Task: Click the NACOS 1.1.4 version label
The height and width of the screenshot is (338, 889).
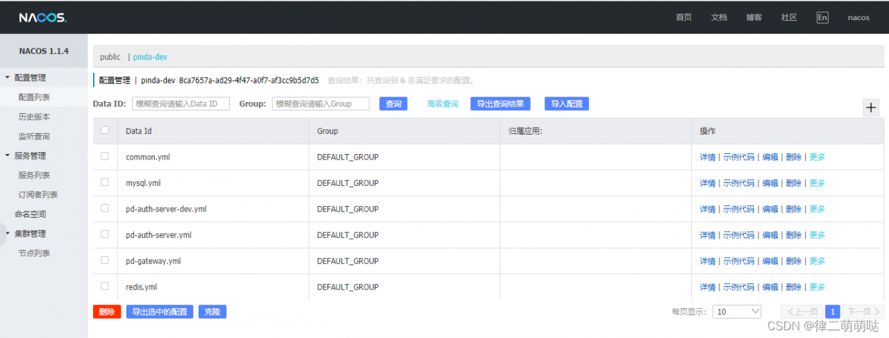Action: click(43, 51)
